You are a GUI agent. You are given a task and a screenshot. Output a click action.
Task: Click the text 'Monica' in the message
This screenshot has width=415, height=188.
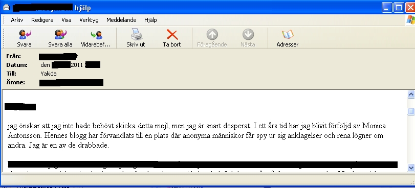click(374, 126)
